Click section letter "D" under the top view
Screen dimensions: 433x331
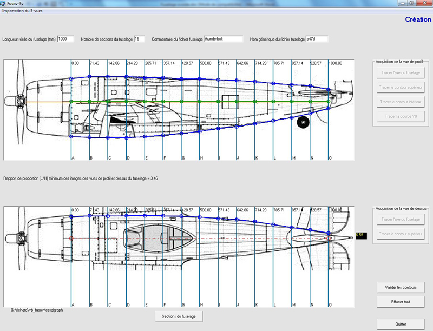tap(128, 305)
